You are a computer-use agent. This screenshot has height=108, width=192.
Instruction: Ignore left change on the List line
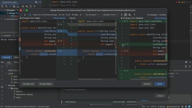[58, 31]
